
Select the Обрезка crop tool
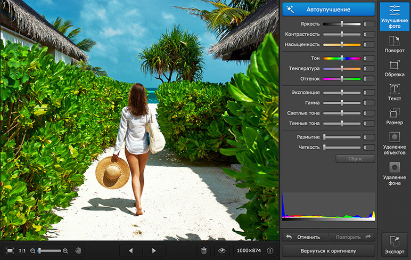coord(394,68)
